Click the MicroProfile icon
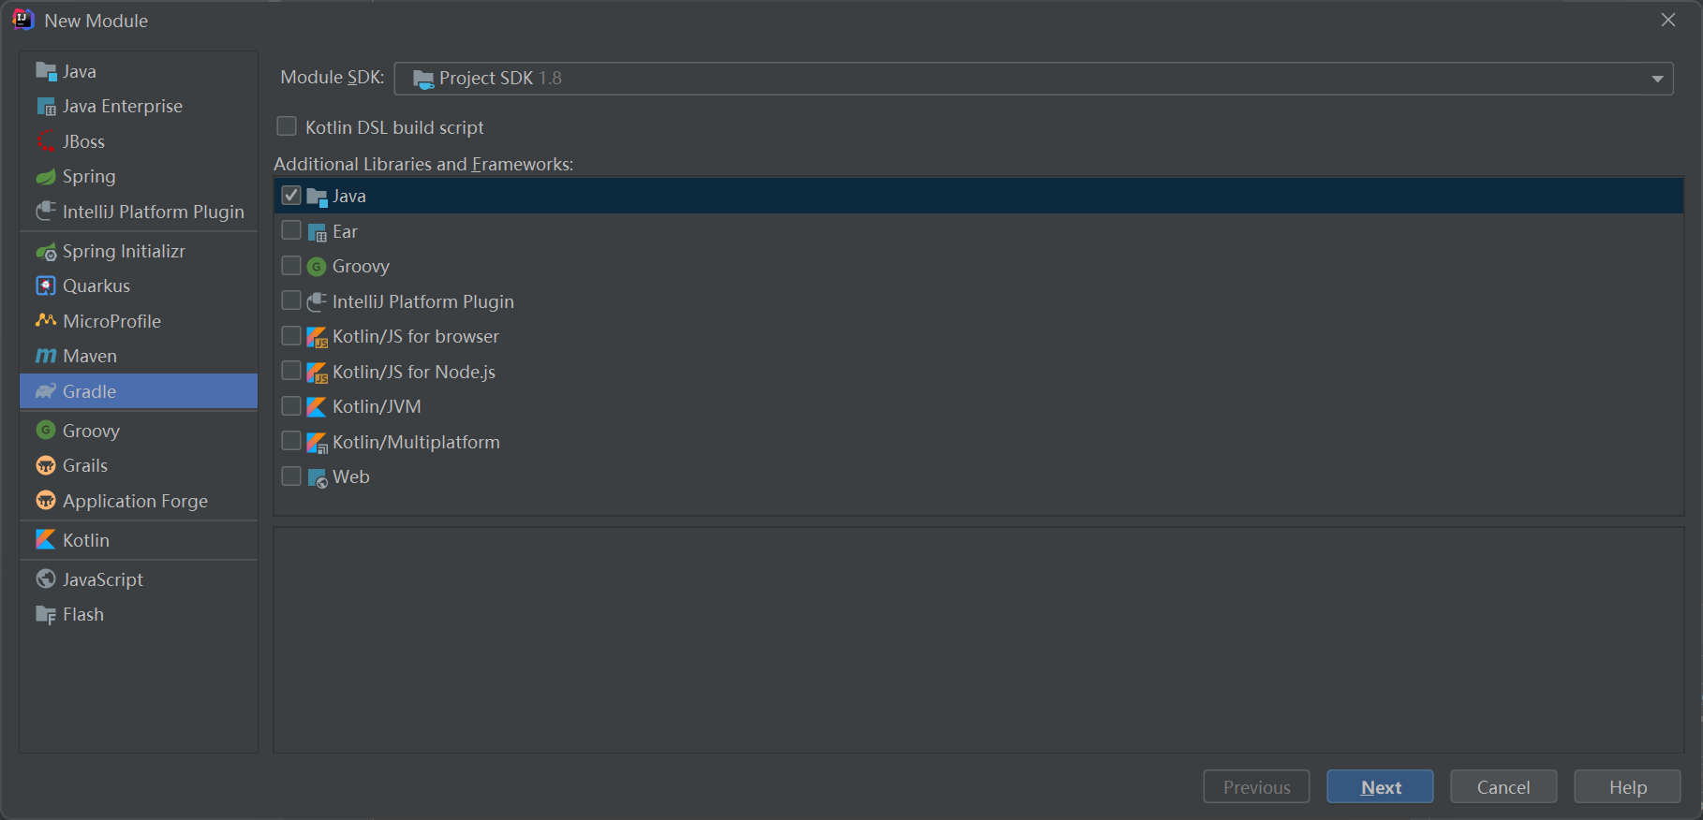 click(46, 321)
